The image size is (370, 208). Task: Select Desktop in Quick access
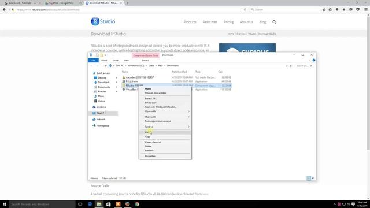tap(102, 78)
